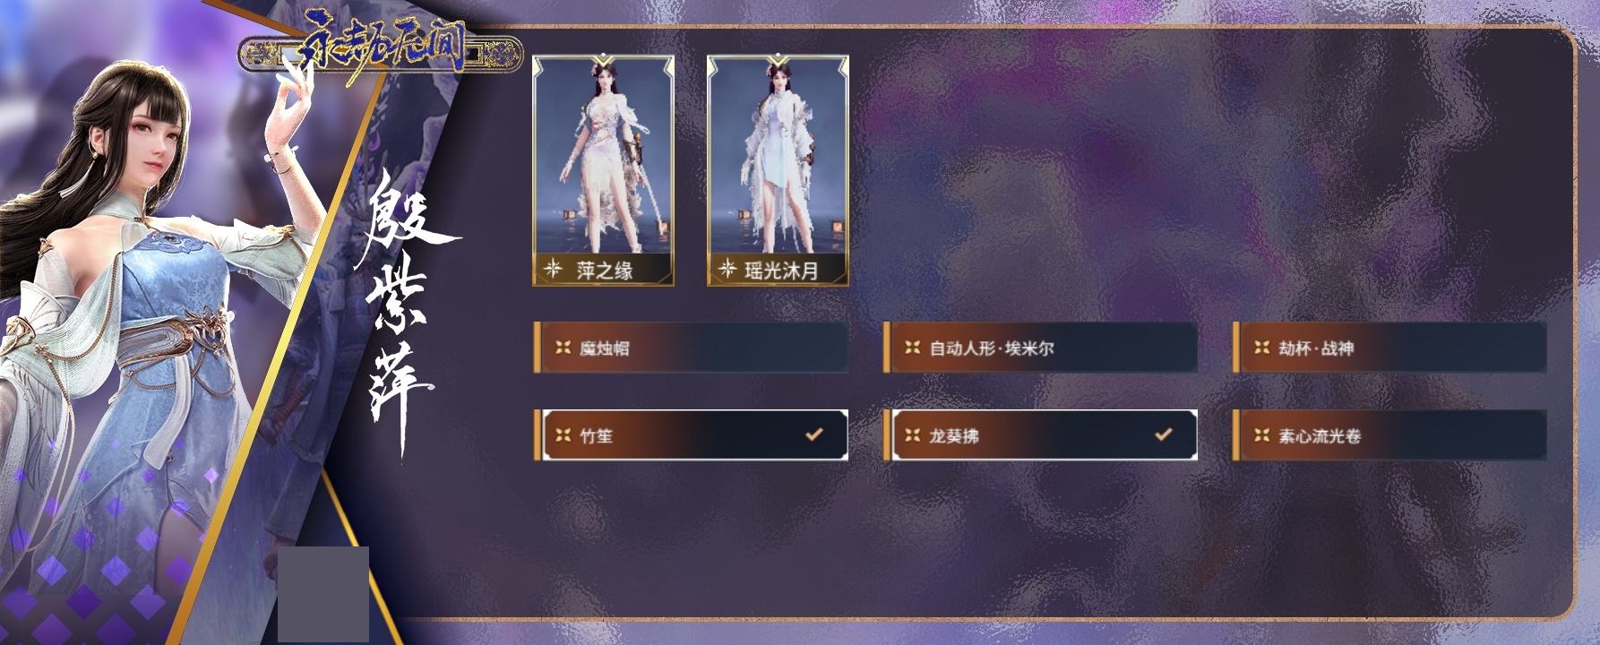
Task: Pick the 劫杯·战神 item bar
Action: coord(1389,348)
